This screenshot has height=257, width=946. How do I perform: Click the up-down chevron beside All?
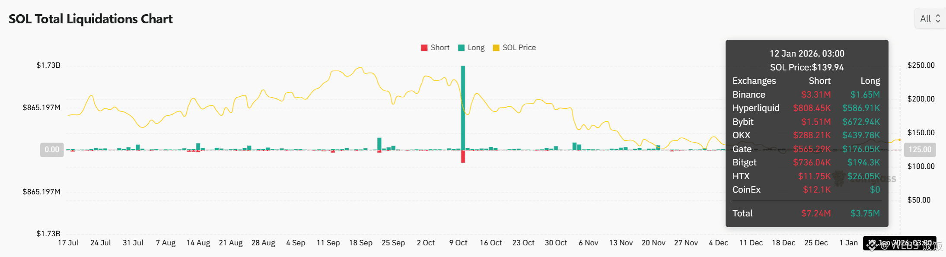938,19
